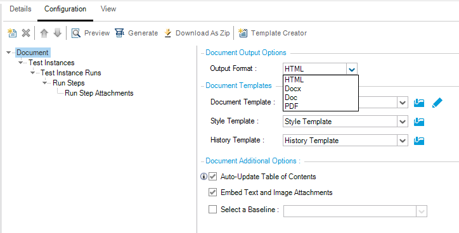Collapse the Test Instances node

pos(20,63)
